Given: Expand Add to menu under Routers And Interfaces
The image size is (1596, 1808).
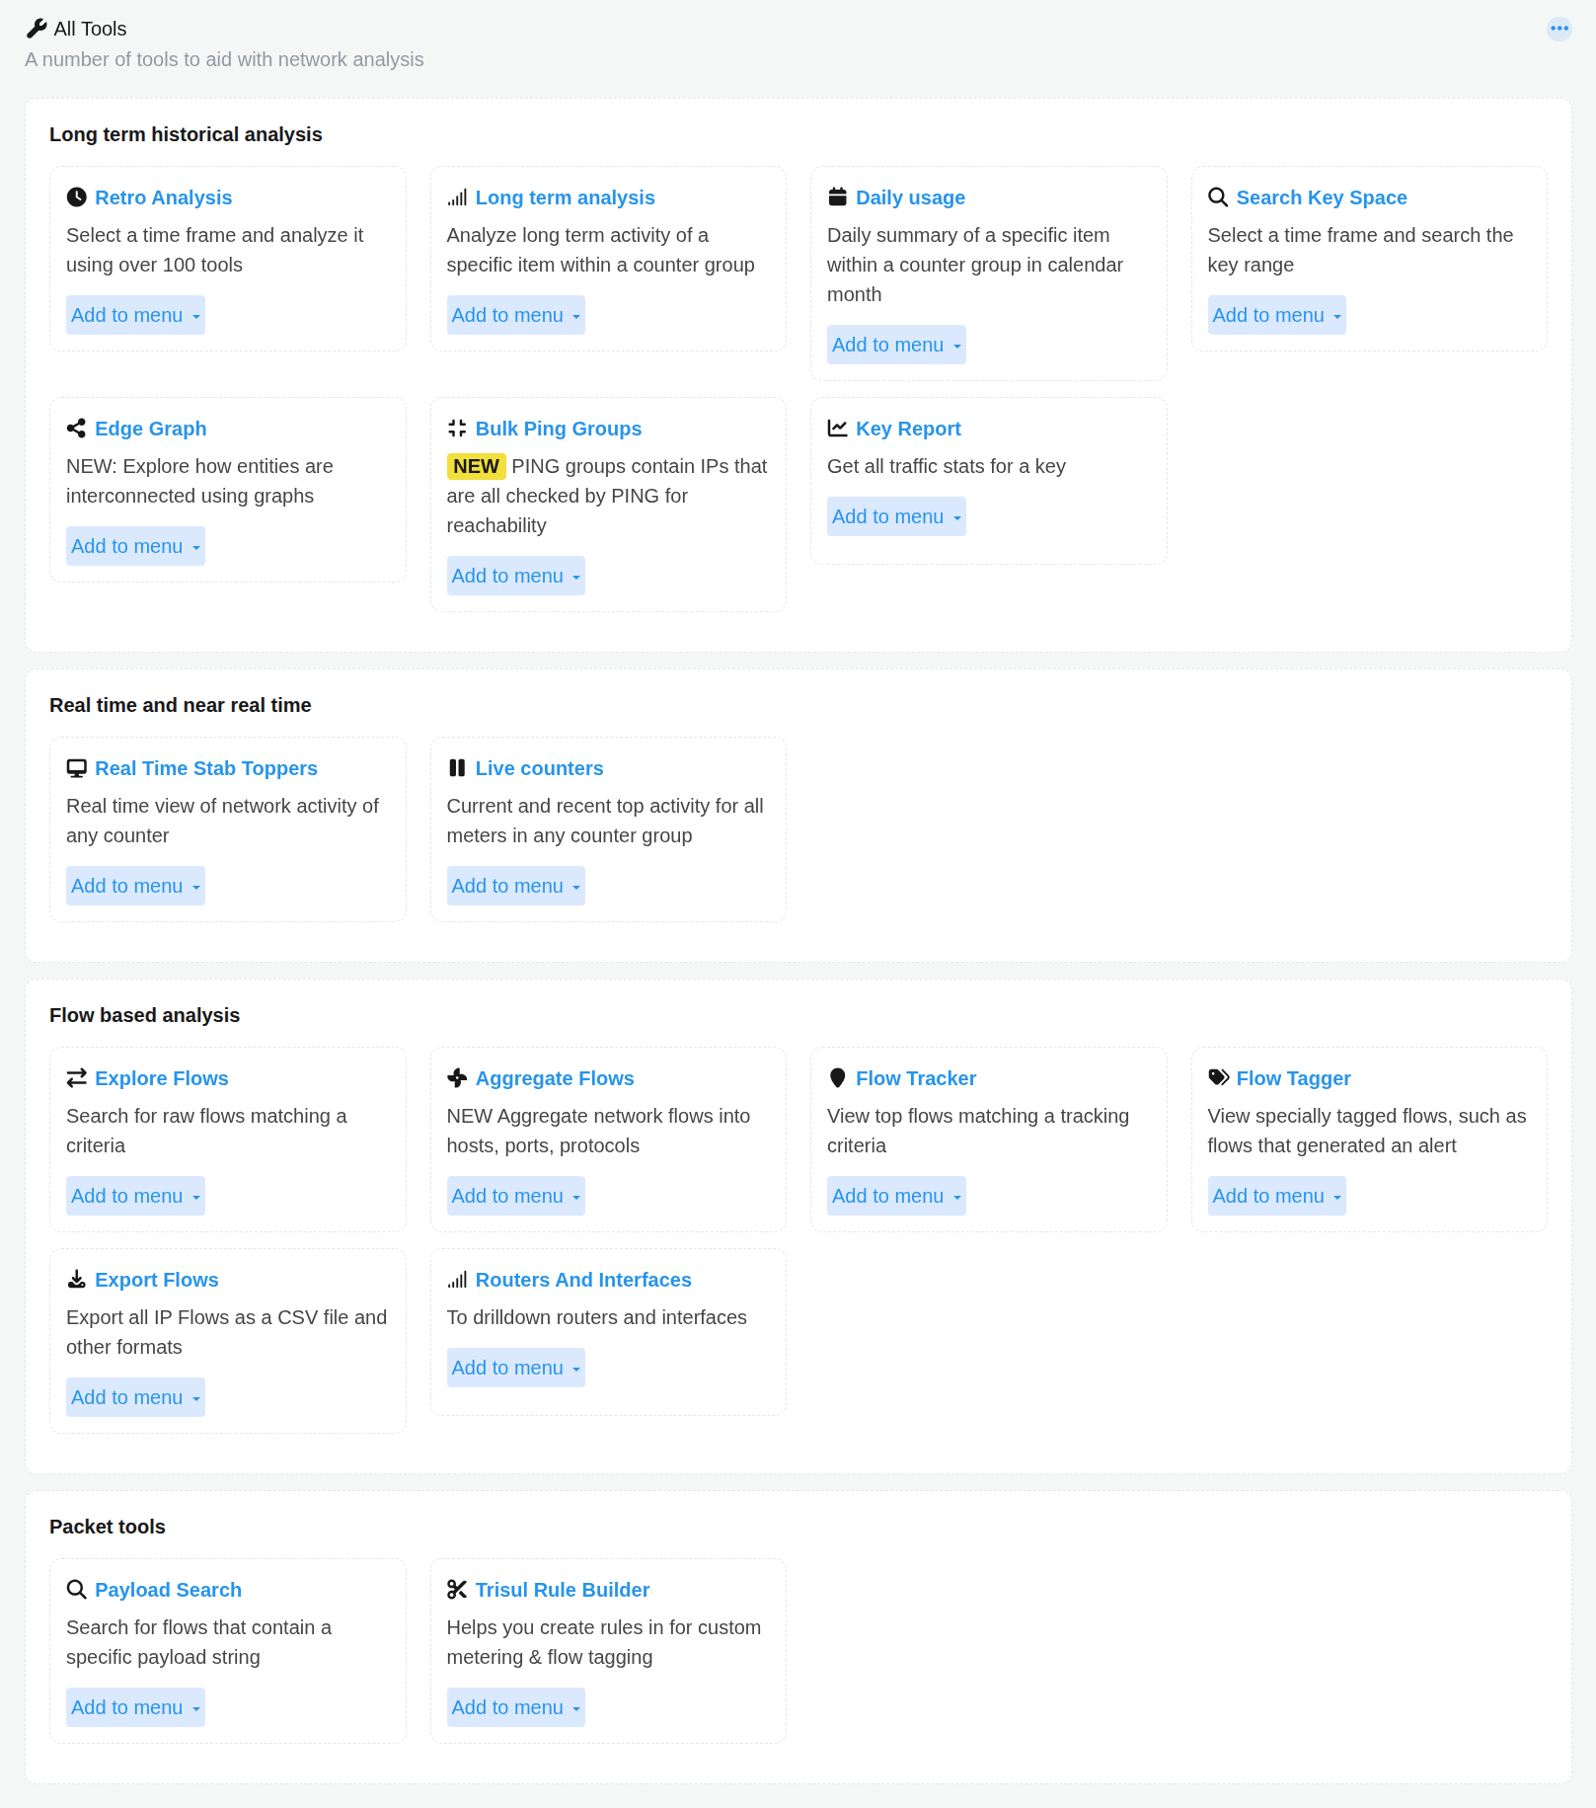Looking at the screenshot, I should point(515,1368).
